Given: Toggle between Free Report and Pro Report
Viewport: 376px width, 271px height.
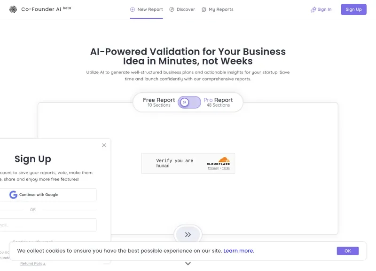Looking at the screenshot, I should coord(188,102).
